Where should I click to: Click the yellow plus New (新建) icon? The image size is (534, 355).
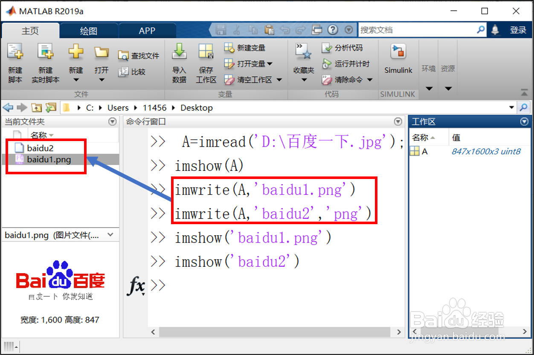click(76, 52)
